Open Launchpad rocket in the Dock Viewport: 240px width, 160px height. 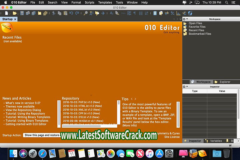click(33, 153)
